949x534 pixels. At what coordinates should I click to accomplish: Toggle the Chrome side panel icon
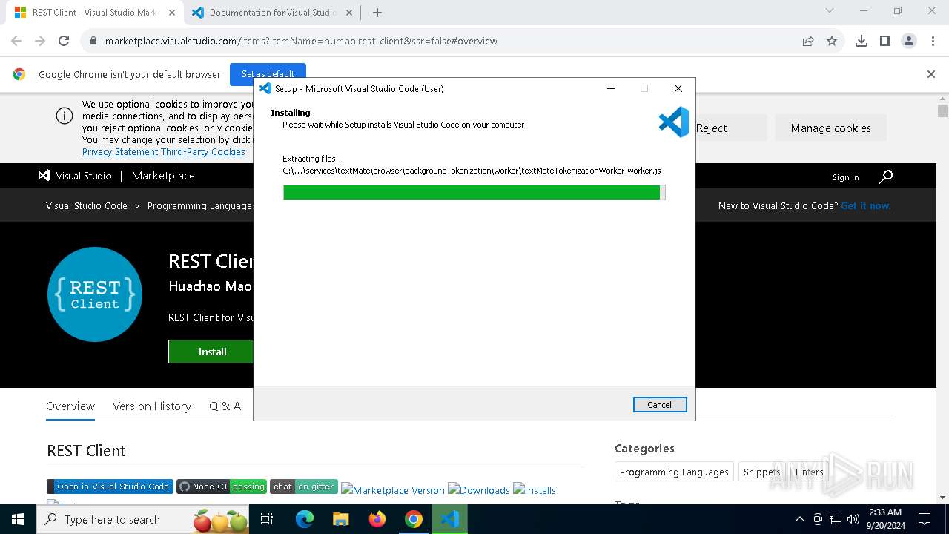[x=885, y=42]
